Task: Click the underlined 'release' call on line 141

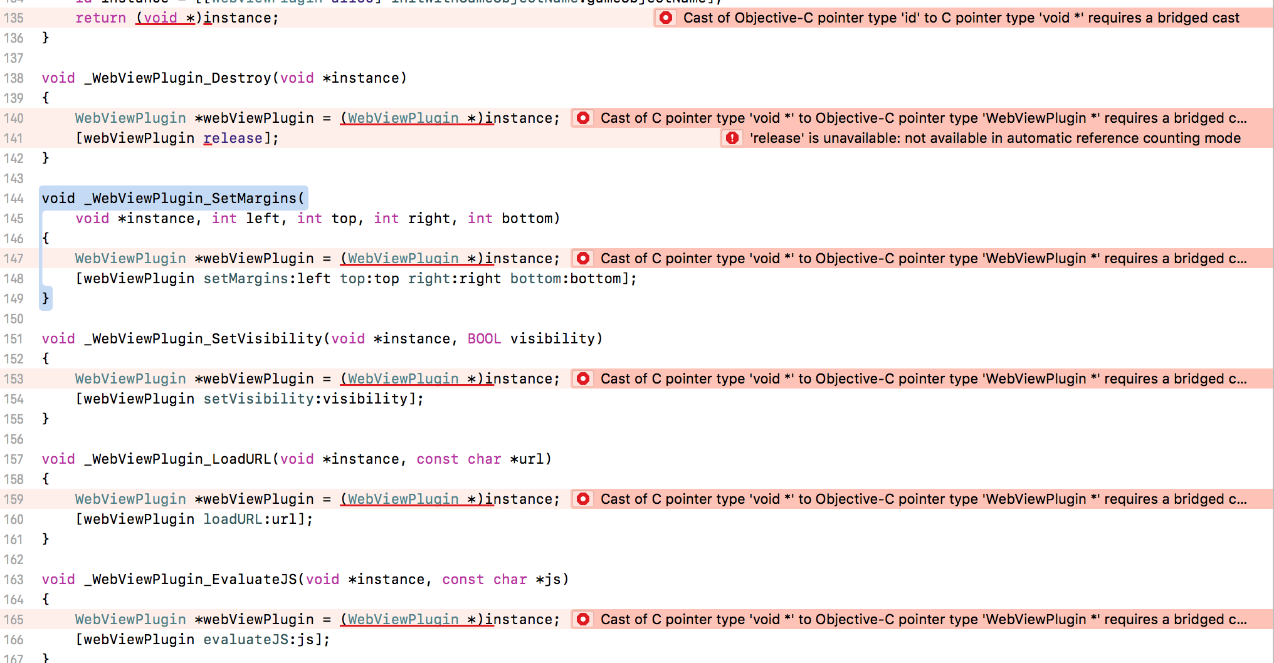Action: tap(233, 138)
